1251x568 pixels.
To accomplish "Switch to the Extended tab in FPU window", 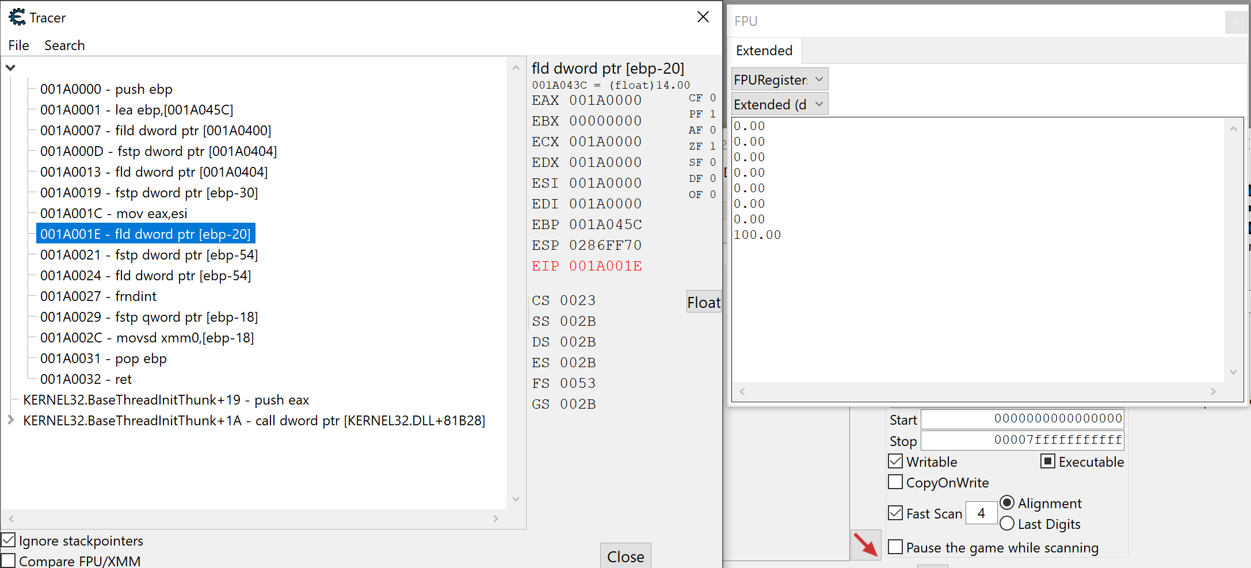I will [x=764, y=51].
